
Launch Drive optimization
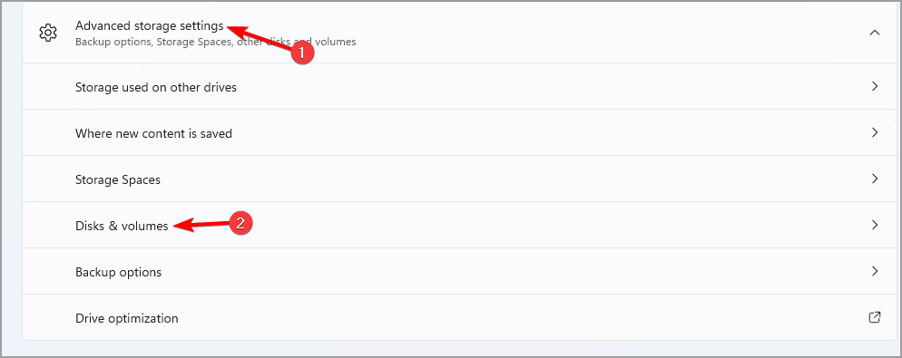(460, 317)
